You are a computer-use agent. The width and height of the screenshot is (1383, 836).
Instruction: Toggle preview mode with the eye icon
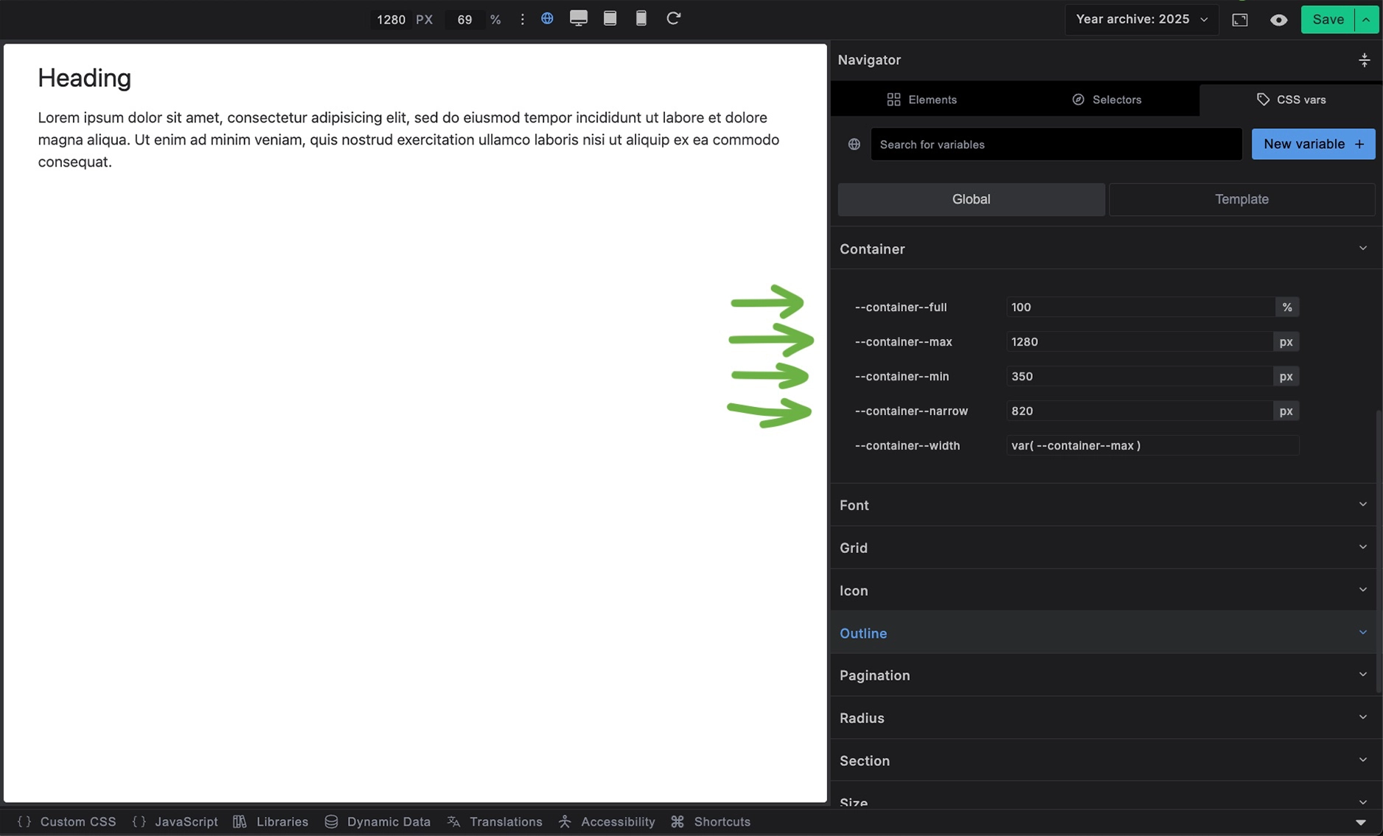tap(1278, 20)
